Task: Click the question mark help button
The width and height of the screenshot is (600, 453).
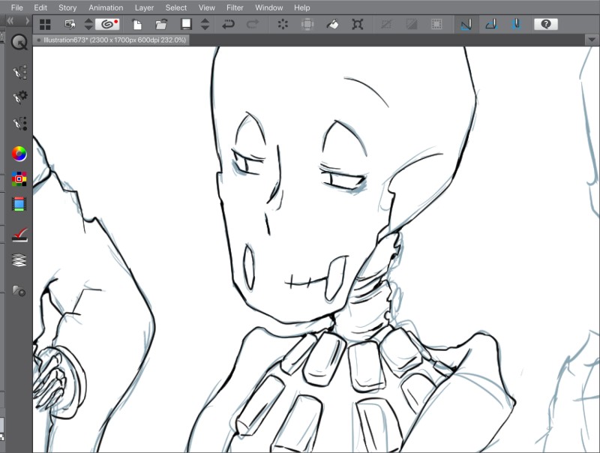Action: click(546, 25)
